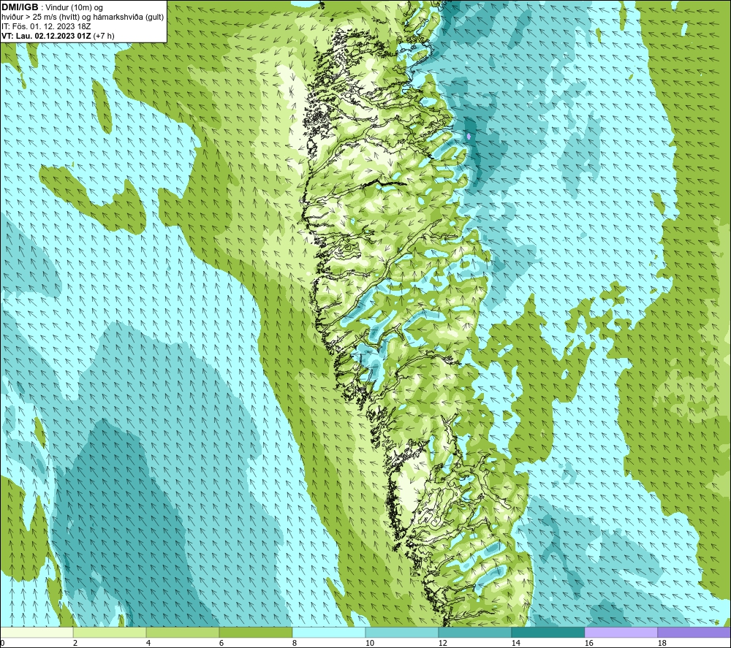Click the '6' scale label
This screenshot has height=648, width=731.
click(221, 644)
